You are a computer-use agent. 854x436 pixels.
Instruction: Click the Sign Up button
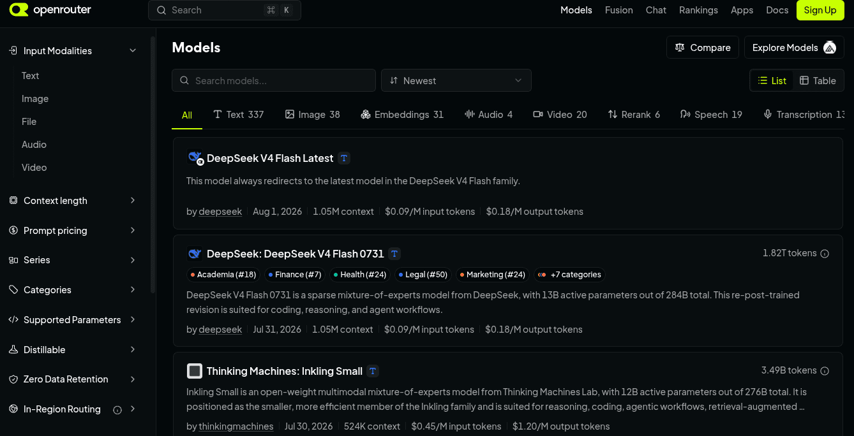tap(820, 10)
